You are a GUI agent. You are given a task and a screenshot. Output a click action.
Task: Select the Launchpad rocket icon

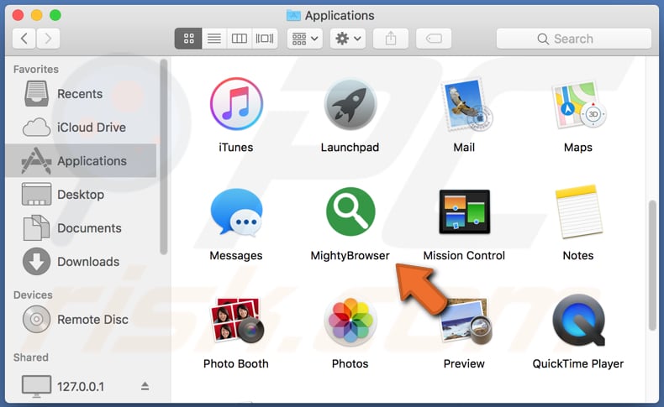click(350, 104)
